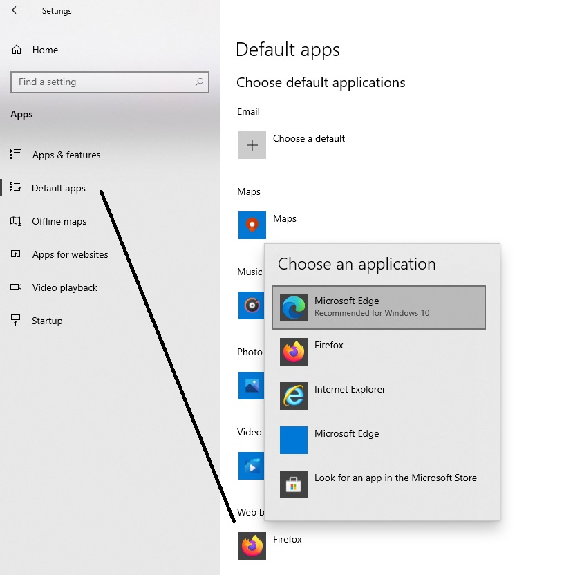Image resolution: width=573 pixels, height=575 pixels.
Task: Click the Video playback camera icon
Action: tap(16, 287)
